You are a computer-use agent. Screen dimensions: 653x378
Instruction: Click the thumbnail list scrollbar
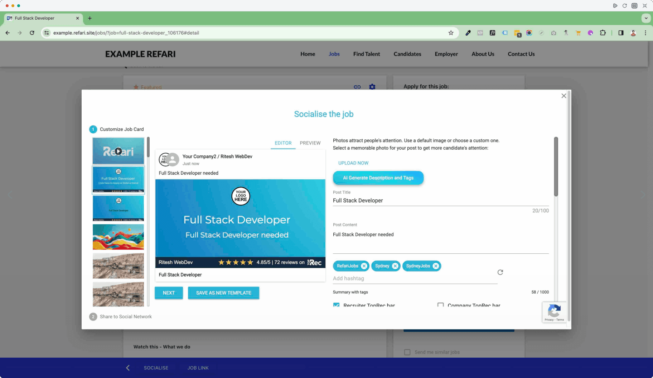coord(148,147)
